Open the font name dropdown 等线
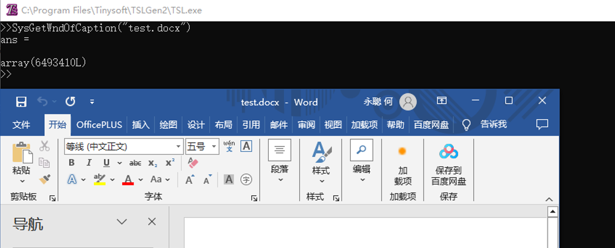The width and height of the screenshot is (615, 248). [x=178, y=147]
